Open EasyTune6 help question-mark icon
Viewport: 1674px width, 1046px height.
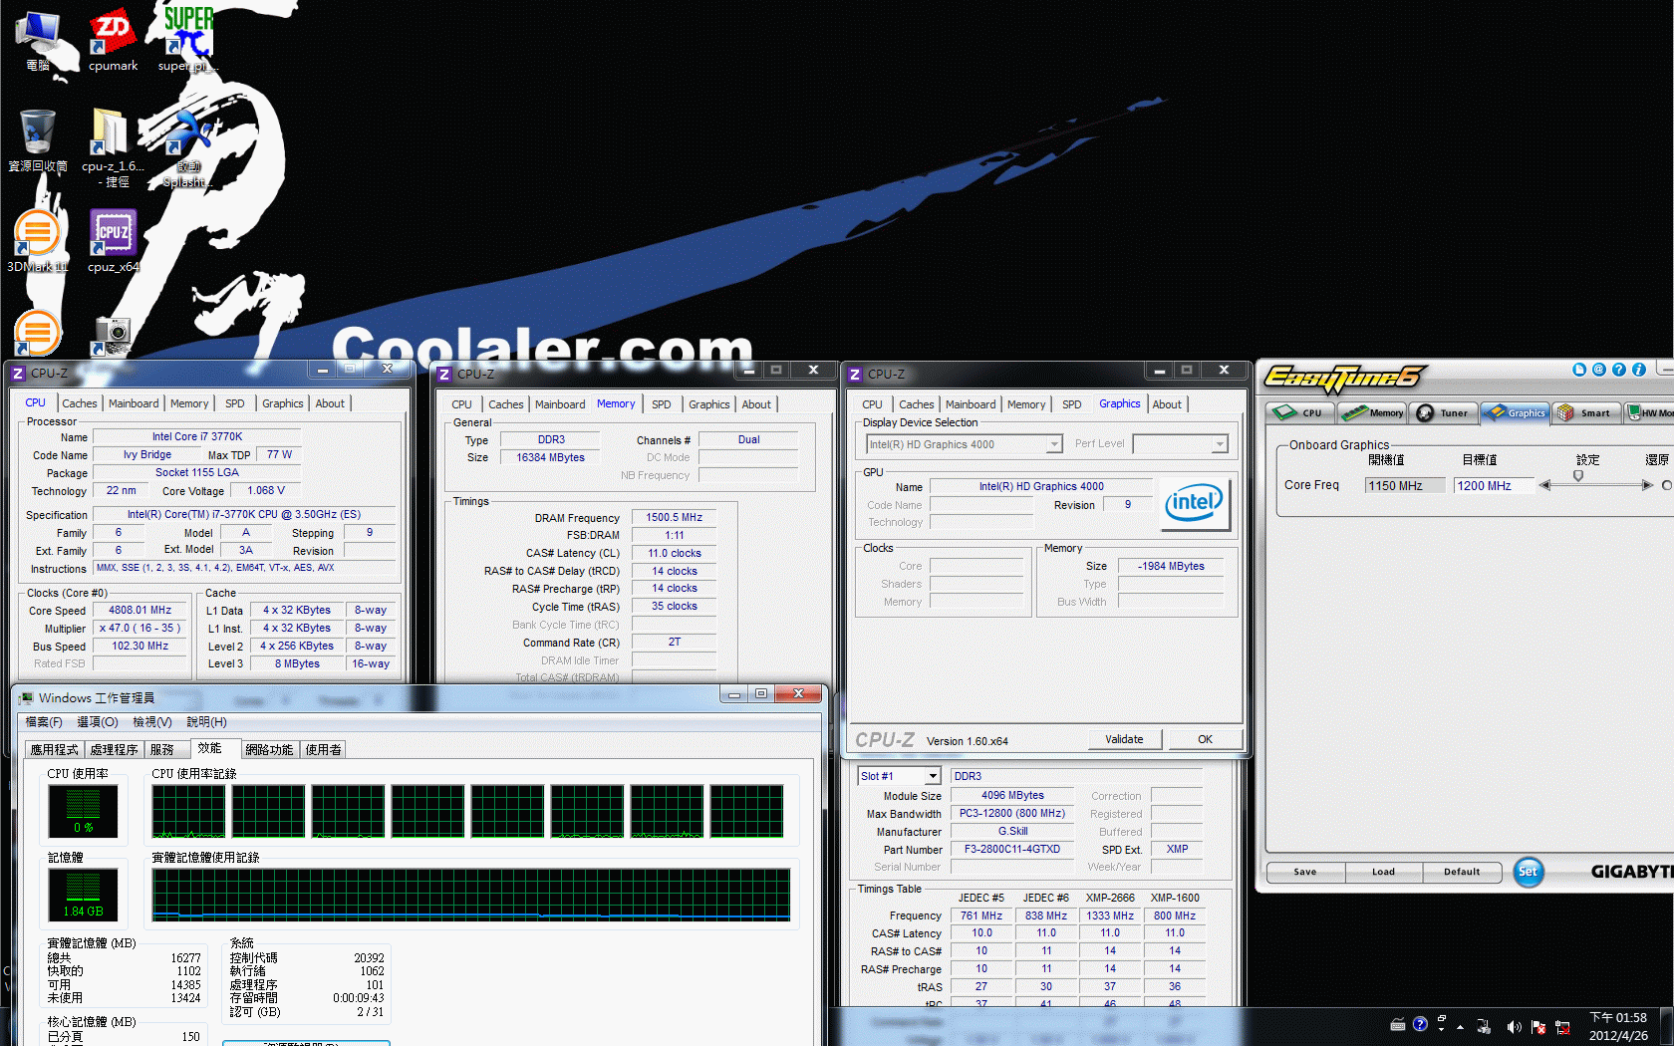(1619, 370)
